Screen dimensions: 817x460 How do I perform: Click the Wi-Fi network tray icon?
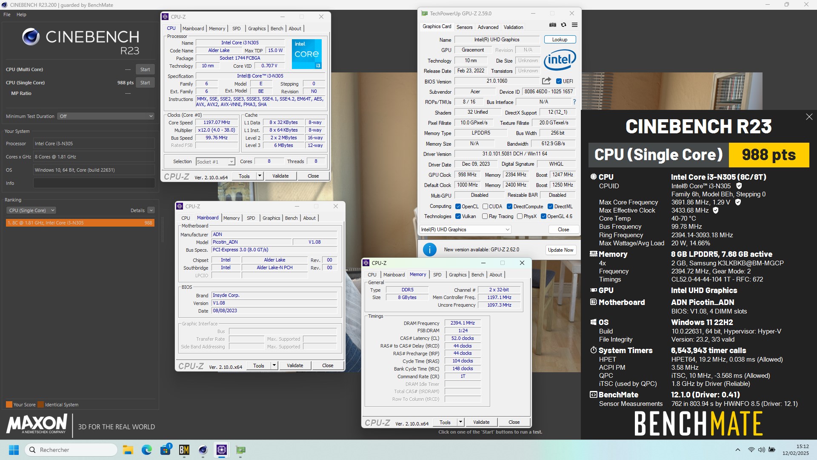(751, 450)
